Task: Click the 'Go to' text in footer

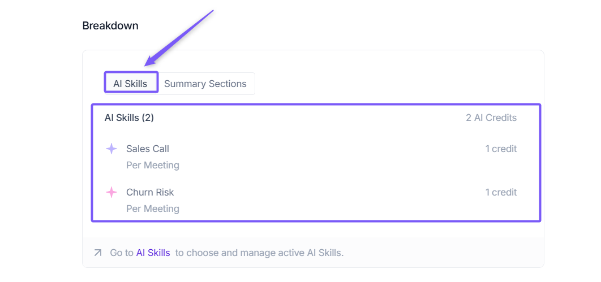Action: [x=122, y=253]
